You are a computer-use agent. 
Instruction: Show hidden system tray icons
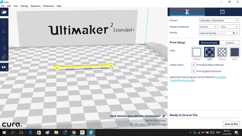190,133
